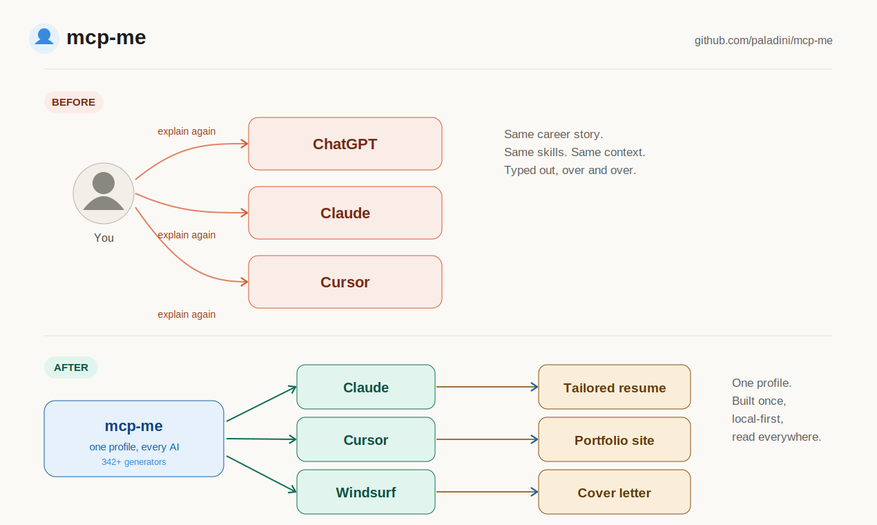Click the "Built once," text line
The height and width of the screenshot is (525, 877).
759,401
